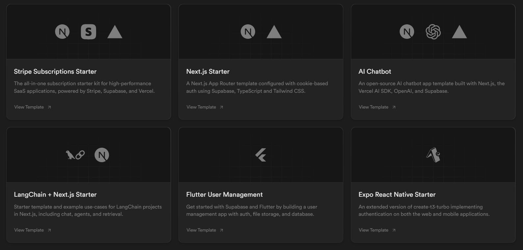Click the LangChain parrot-link logo

click(75, 155)
